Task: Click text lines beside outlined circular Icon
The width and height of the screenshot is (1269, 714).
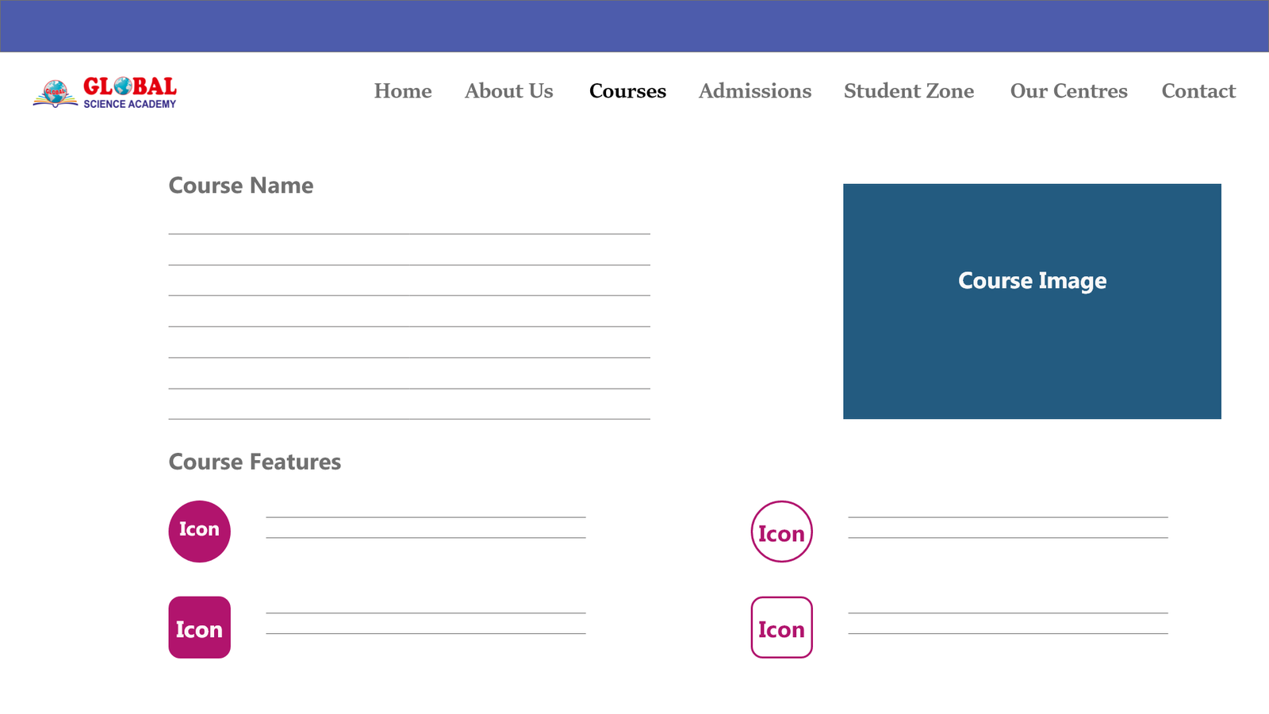Action: click(1007, 528)
